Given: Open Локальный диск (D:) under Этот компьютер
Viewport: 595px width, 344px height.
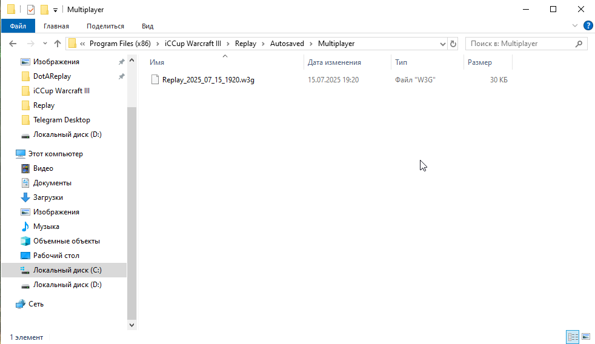Looking at the screenshot, I should (x=67, y=285).
